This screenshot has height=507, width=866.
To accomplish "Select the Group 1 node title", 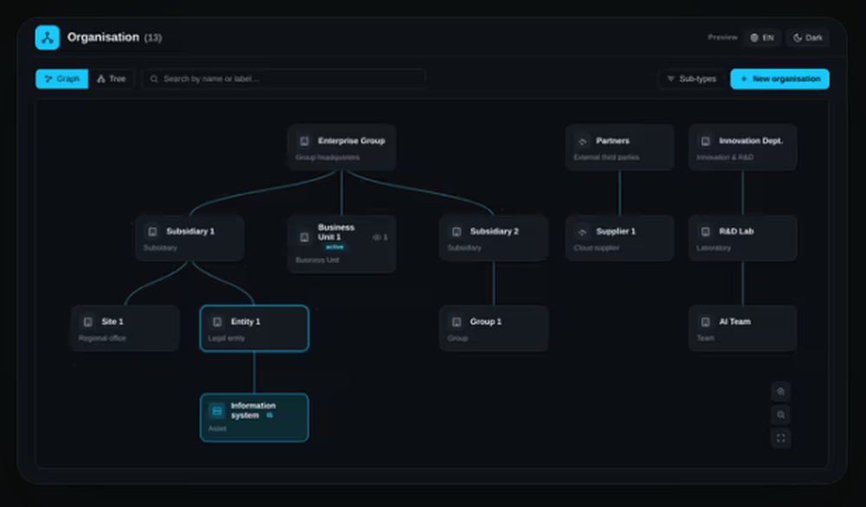I will tap(486, 321).
